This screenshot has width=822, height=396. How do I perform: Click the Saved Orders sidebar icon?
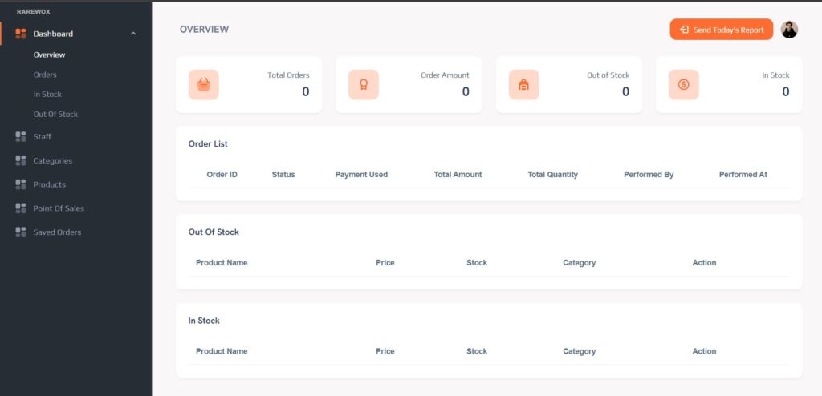[x=21, y=232]
